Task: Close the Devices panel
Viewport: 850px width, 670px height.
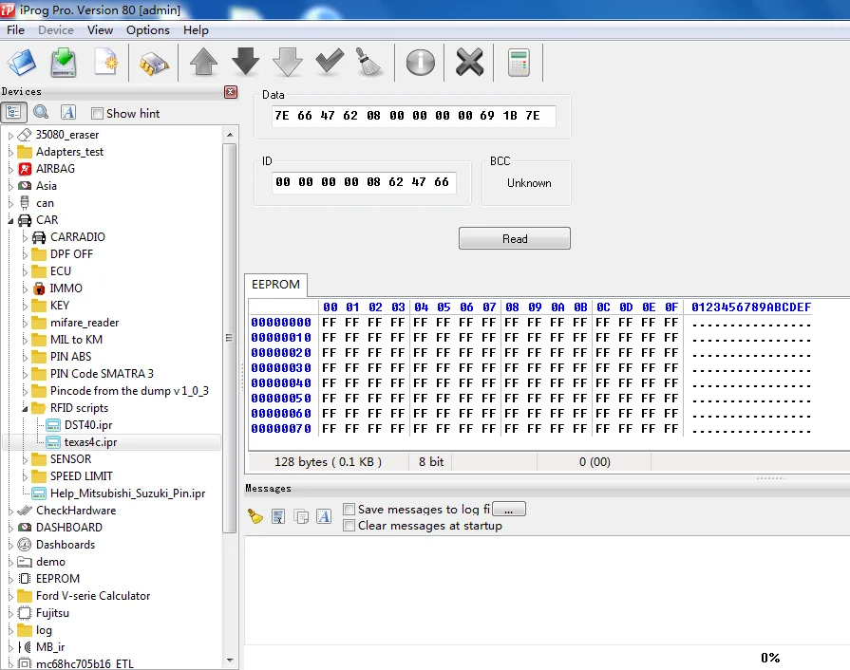Action: (x=231, y=92)
